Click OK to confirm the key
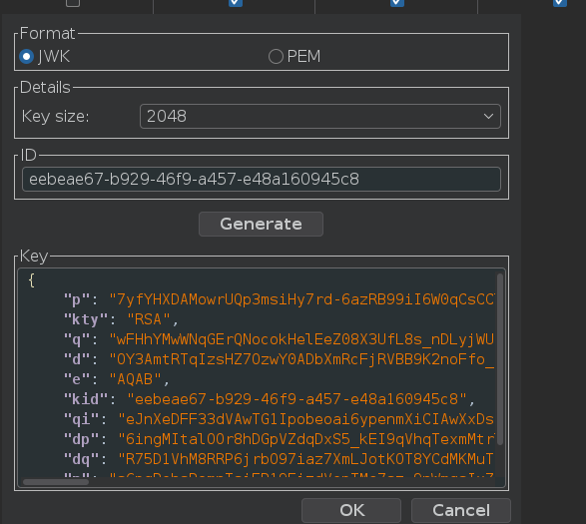 tap(351, 510)
